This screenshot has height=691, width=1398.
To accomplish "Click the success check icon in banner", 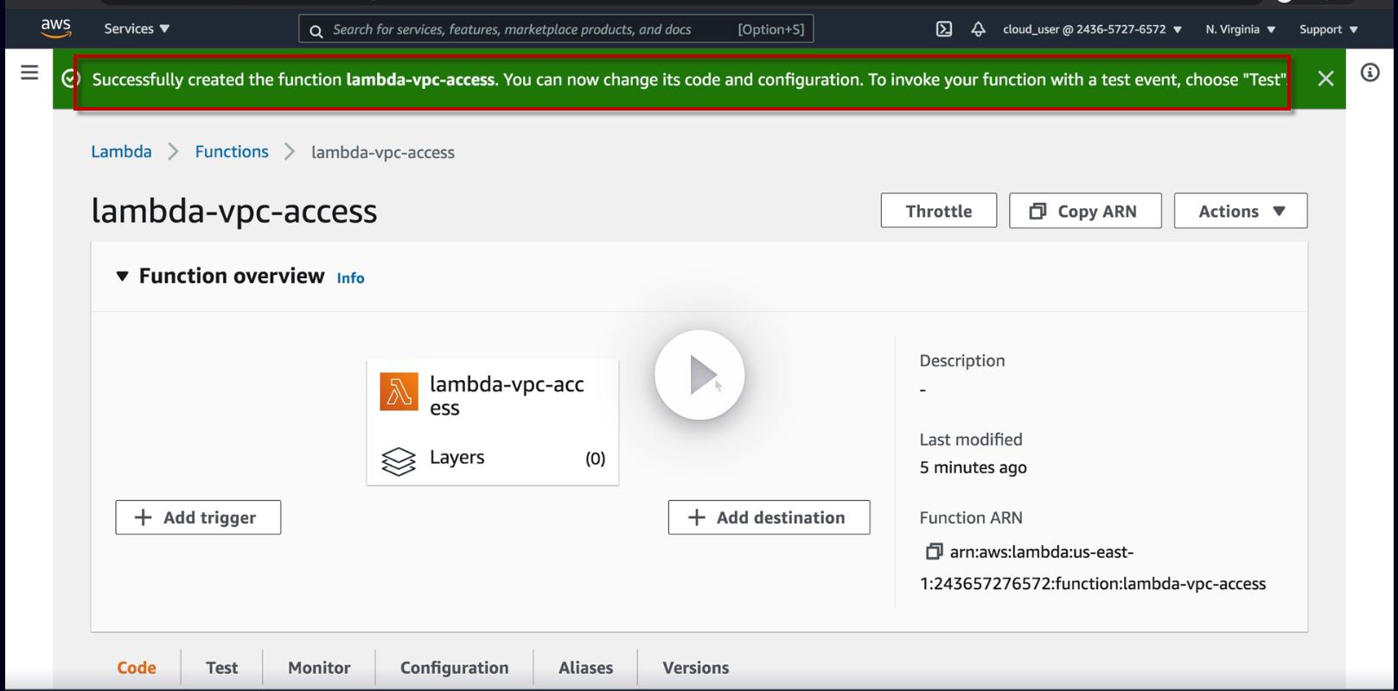I will tap(71, 79).
